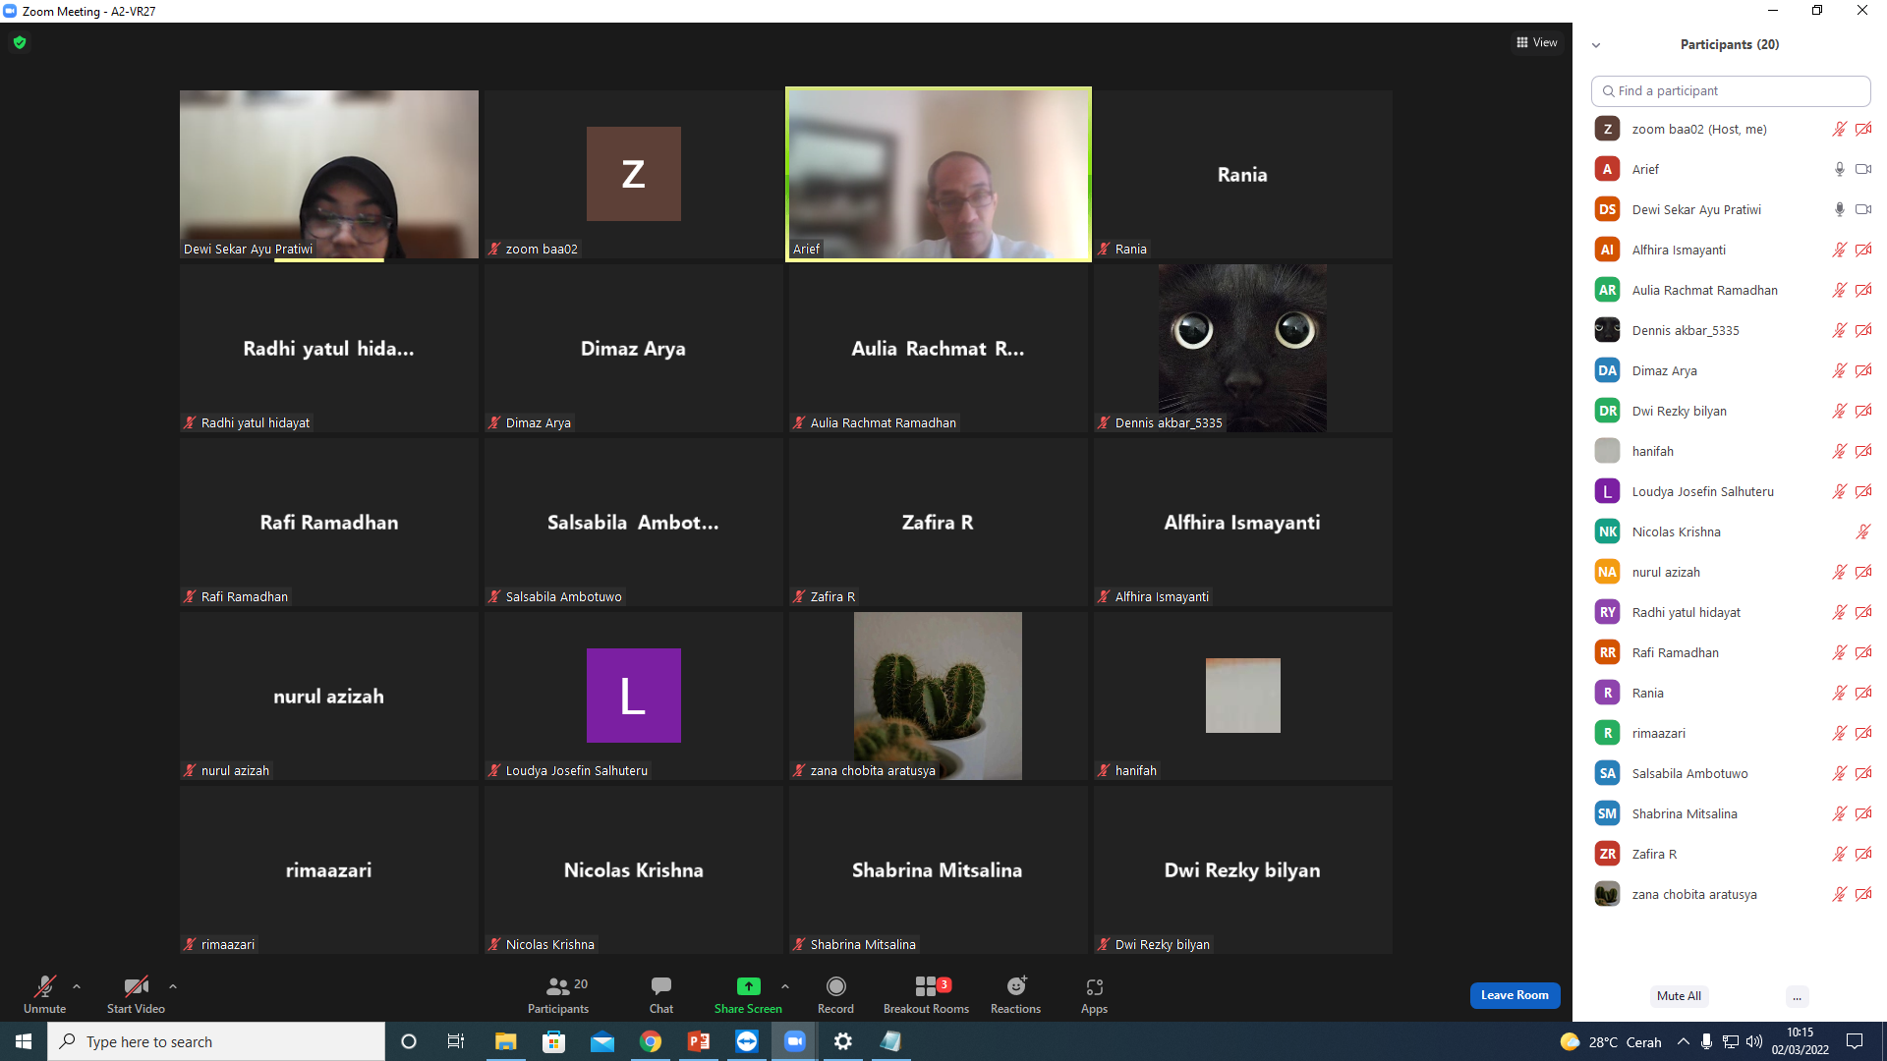Image resolution: width=1887 pixels, height=1061 pixels.
Task: Click the Rafi Ramadhan video tile
Action: point(328,522)
